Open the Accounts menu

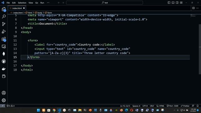[x=4, y=93]
